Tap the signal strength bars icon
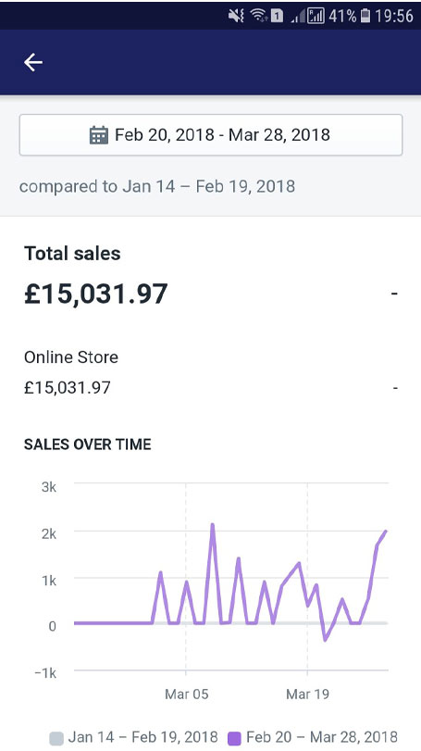 pos(316,17)
